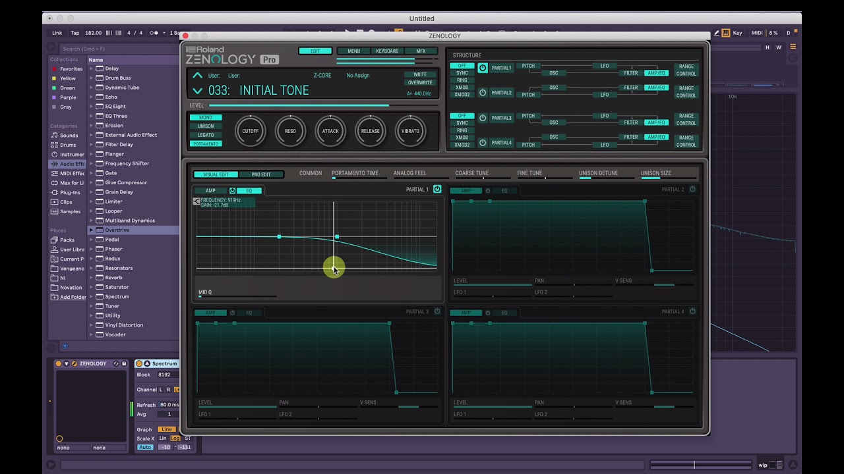Click preview play button at bottom left
The width and height of the screenshot is (844, 474).
(x=51, y=465)
